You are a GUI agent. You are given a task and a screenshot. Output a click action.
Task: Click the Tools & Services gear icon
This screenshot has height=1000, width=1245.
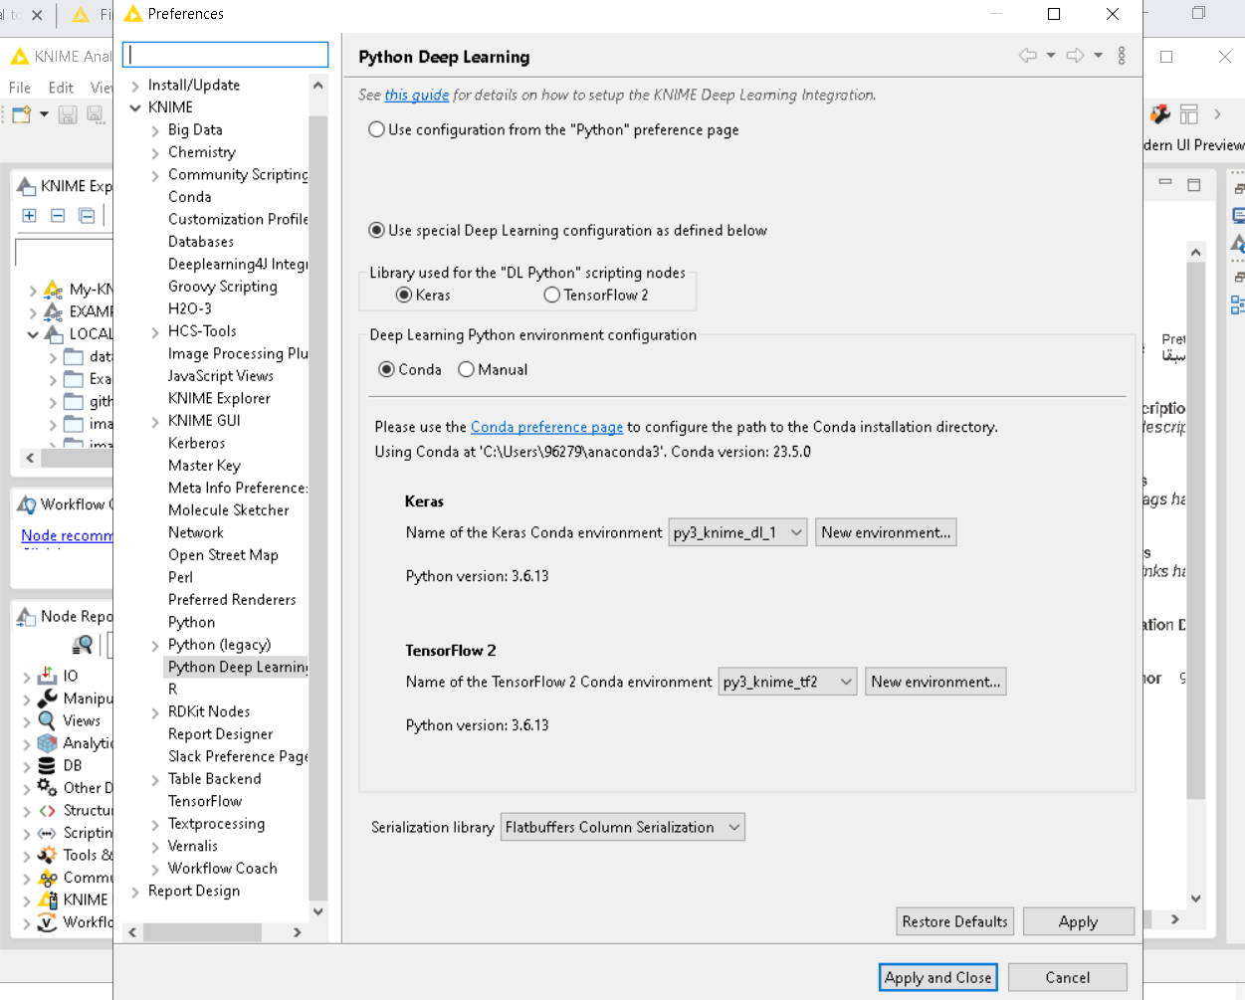(47, 855)
